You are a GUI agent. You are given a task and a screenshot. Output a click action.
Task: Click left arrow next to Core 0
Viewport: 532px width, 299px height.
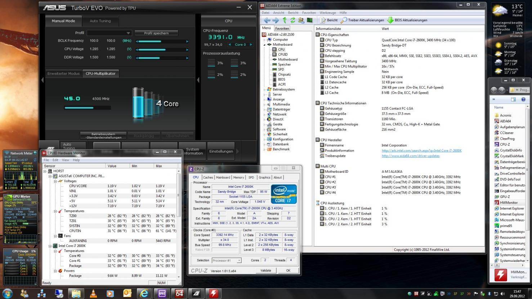[x=230, y=45]
